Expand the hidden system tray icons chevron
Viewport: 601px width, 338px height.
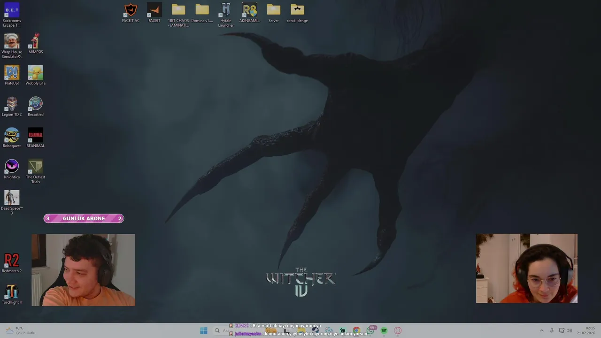[541, 330]
